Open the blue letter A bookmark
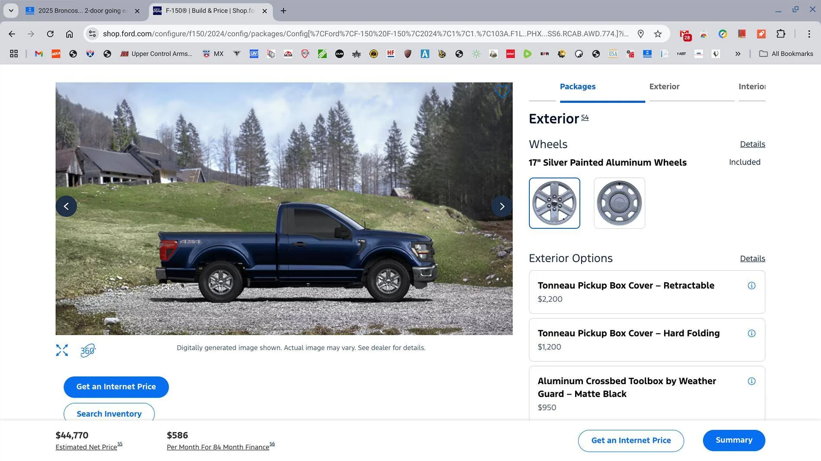 (425, 54)
